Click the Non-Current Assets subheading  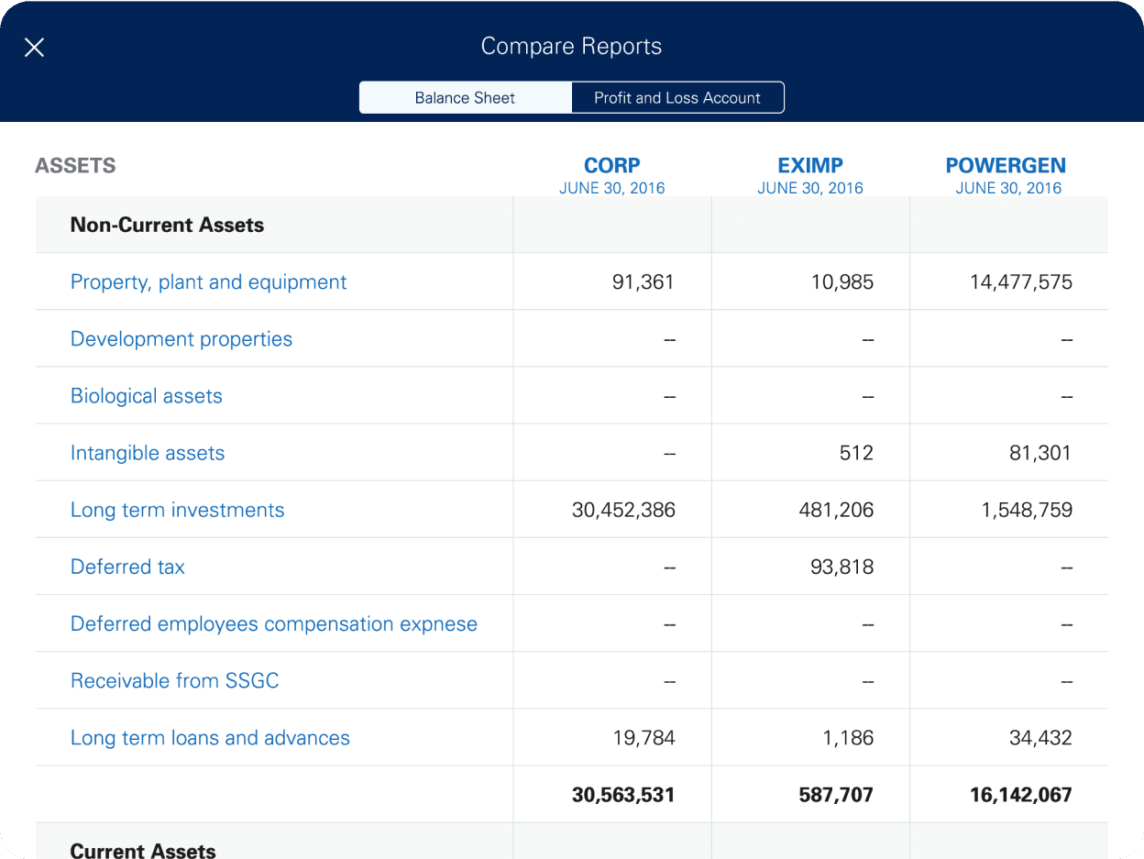(x=167, y=225)
